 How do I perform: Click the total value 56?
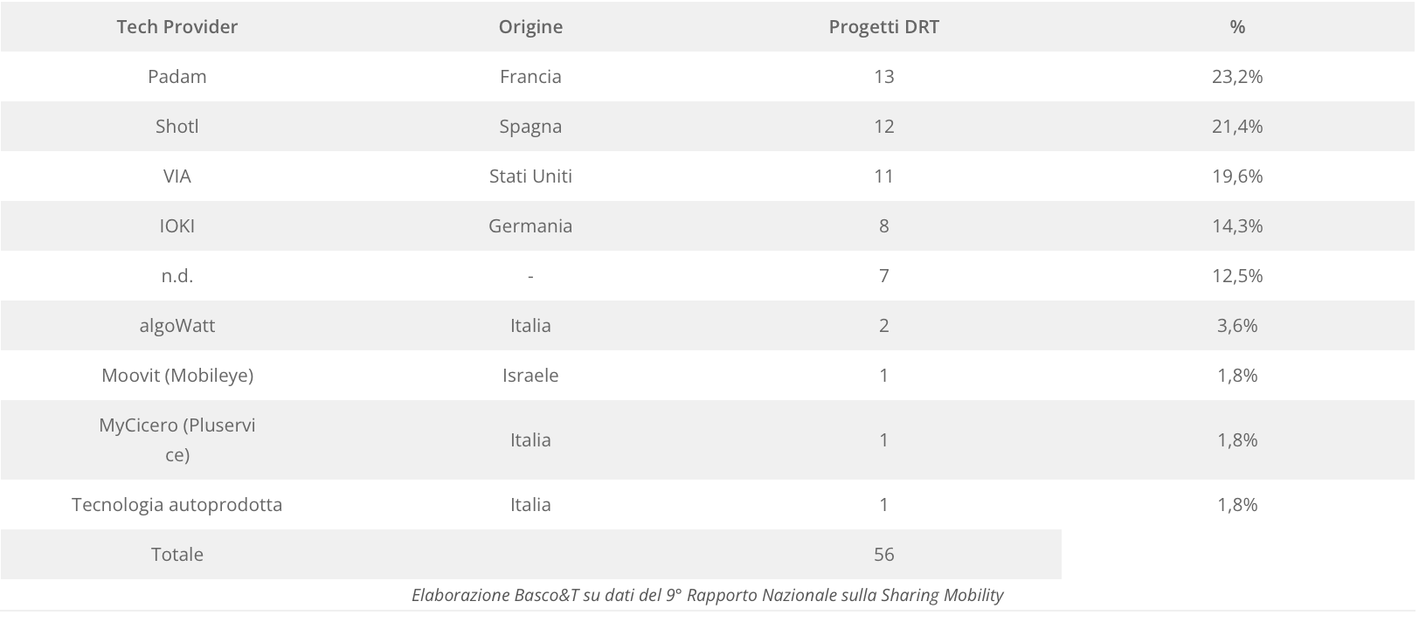[883, 555]
